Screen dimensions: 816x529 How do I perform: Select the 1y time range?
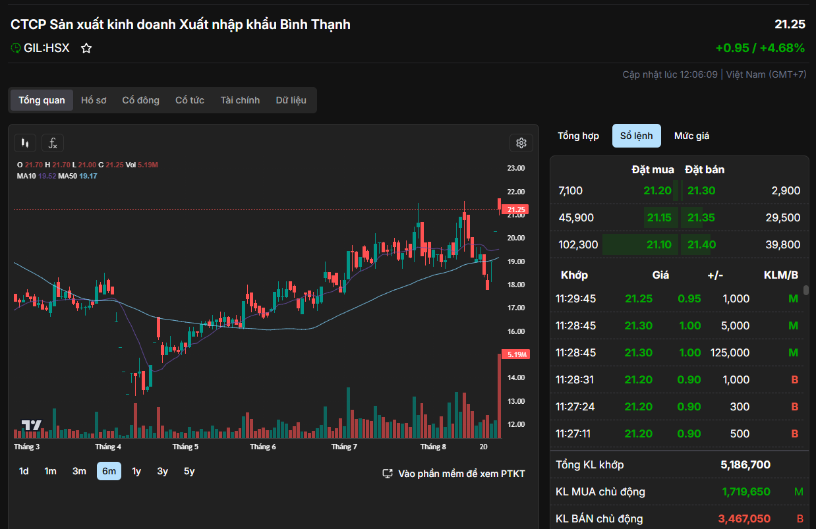pyautogui.click(x=136, y=471)
